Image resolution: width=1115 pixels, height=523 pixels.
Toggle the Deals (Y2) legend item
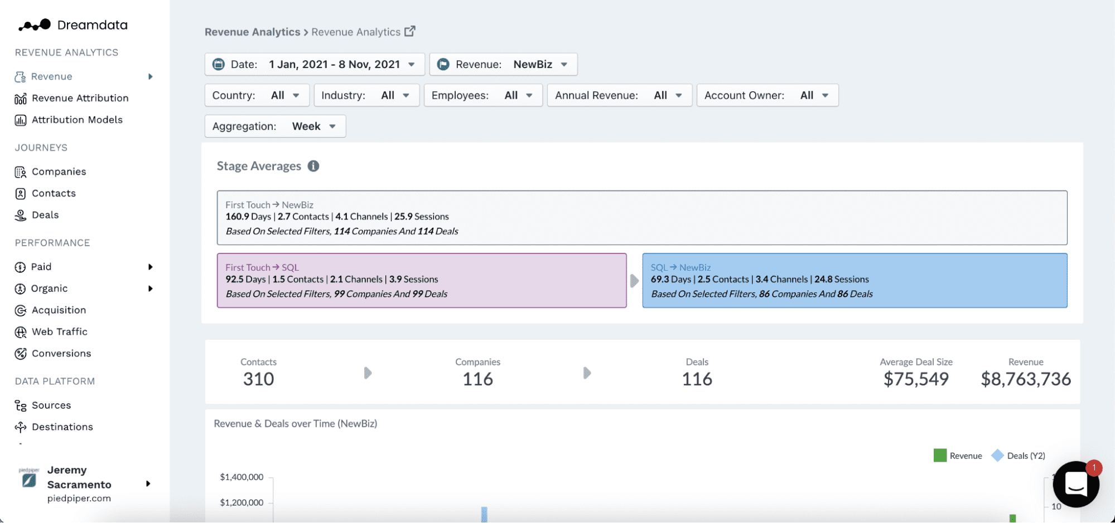[998, 455]
